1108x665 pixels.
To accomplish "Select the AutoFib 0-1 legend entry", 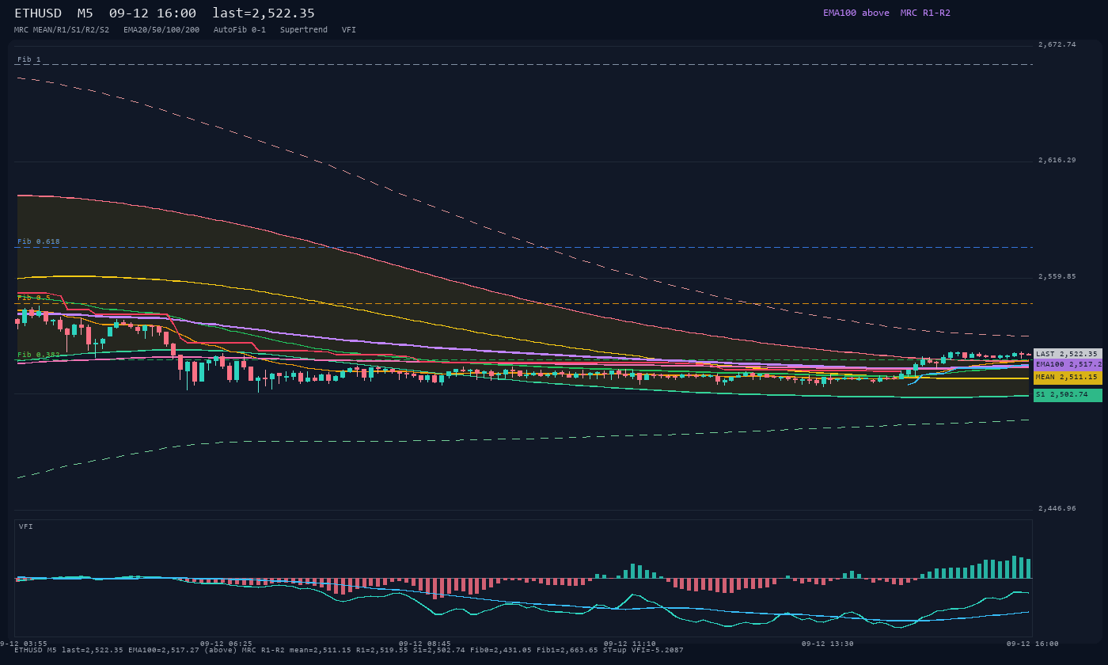I will coord(240,29).
